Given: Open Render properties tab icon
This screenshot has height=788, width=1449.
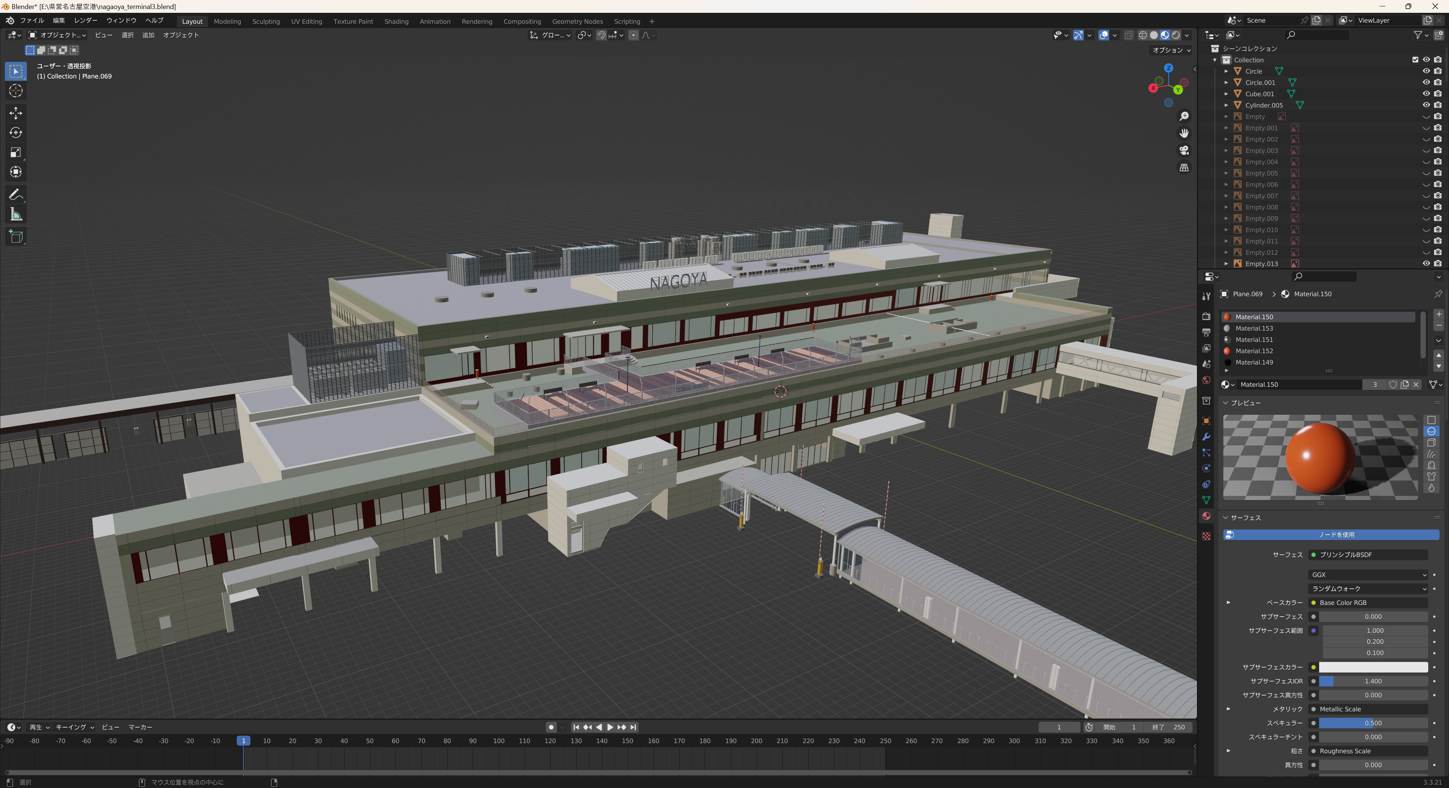Looking at the screenshot, I should (x=1206, y=317).
